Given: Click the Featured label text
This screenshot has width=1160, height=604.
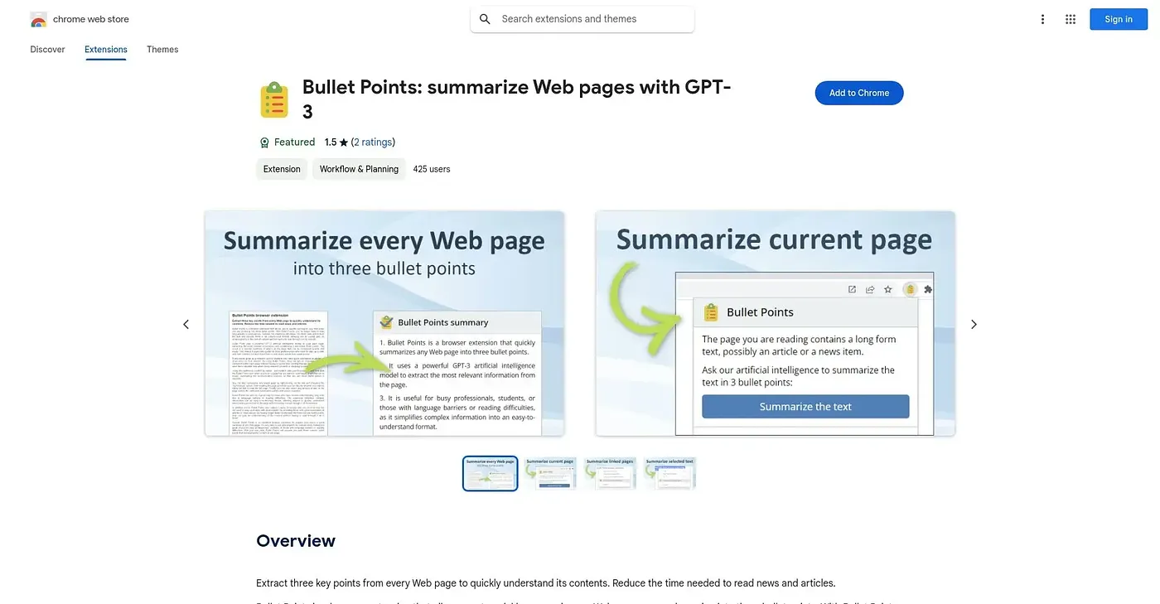Looking at the screenshot, I should pyautogui.click(x=295, y=143).
